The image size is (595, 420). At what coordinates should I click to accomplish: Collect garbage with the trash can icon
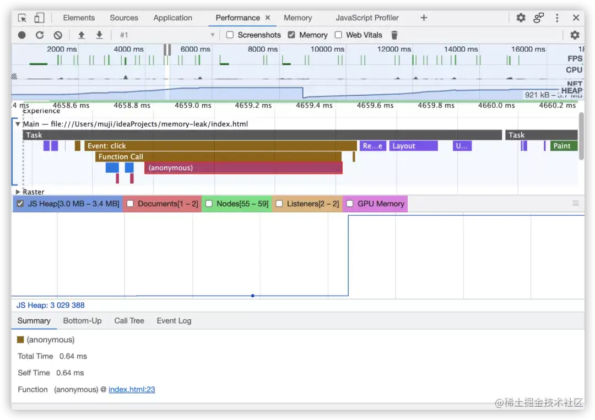point(394,35)
